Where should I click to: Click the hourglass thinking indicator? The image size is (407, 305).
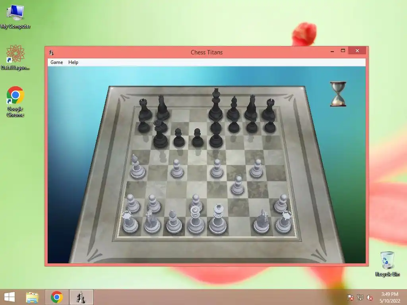(338, 94)
